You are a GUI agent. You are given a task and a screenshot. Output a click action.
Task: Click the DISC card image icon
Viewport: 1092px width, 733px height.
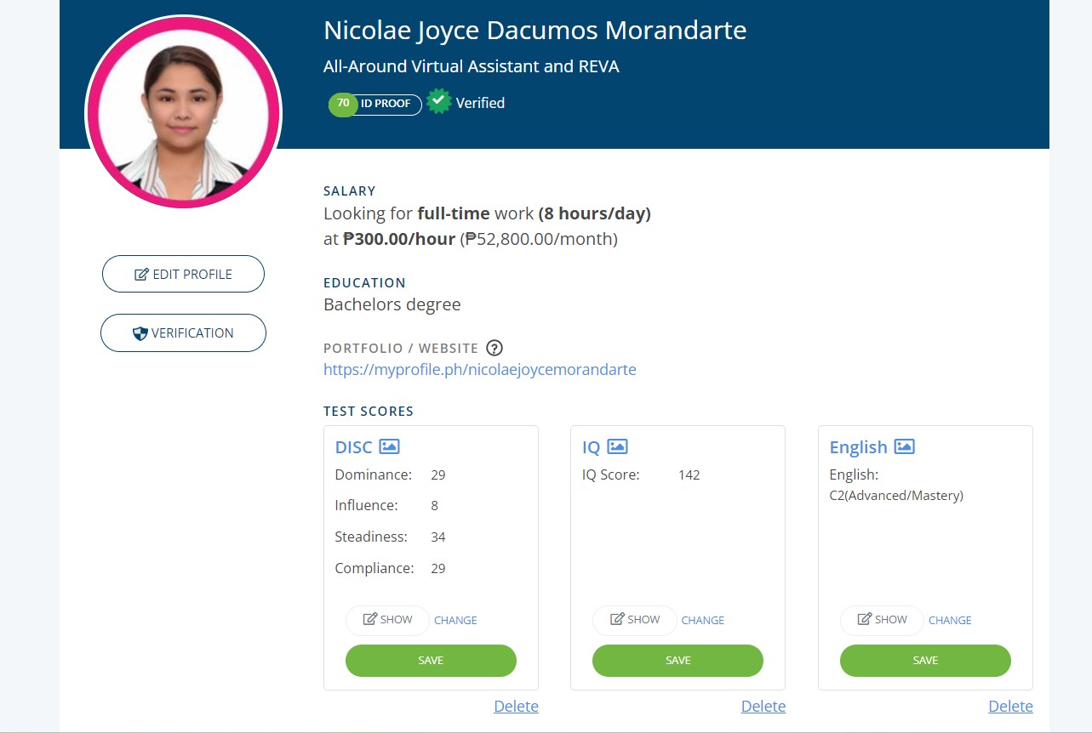pyautogui.click(x=389, y=446)
